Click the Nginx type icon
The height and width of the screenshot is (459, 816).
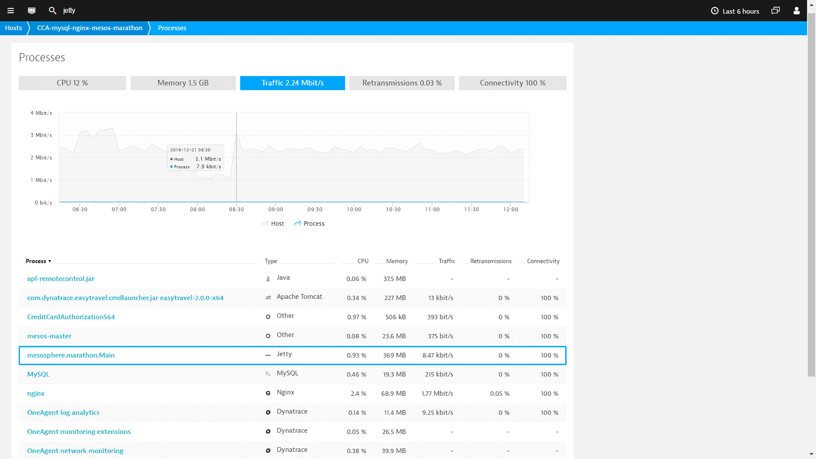coord(268,393)
